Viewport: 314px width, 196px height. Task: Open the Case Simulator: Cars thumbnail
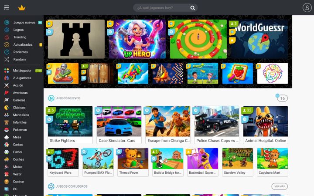pos(119,121)
